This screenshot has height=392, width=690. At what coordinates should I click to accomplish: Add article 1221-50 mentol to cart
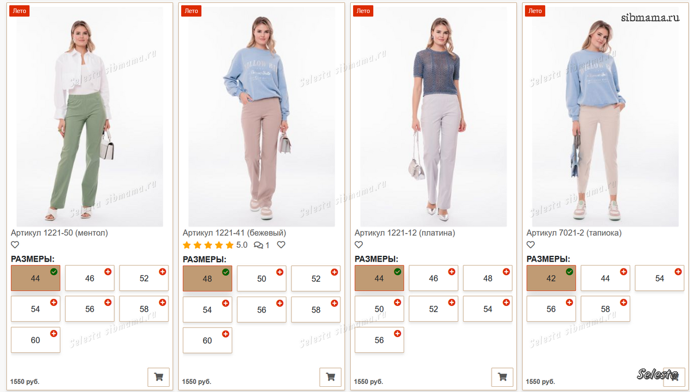tap(159, 377)
